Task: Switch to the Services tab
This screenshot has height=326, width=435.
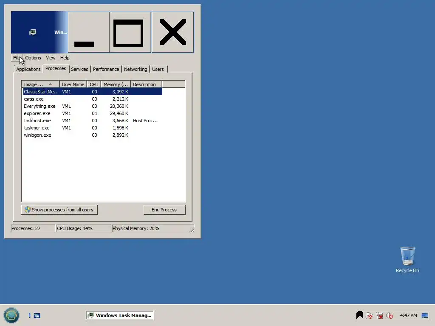Action: (x=79, y=69)
